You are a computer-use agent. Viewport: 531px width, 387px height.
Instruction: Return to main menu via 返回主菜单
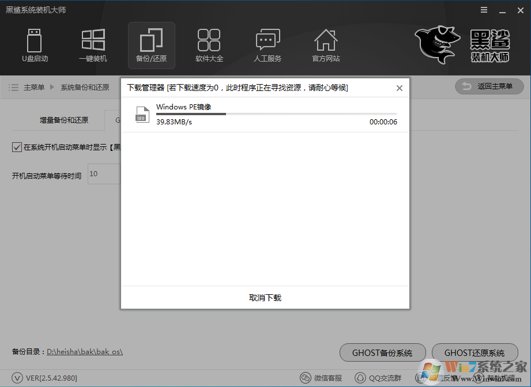pos(489,86)
